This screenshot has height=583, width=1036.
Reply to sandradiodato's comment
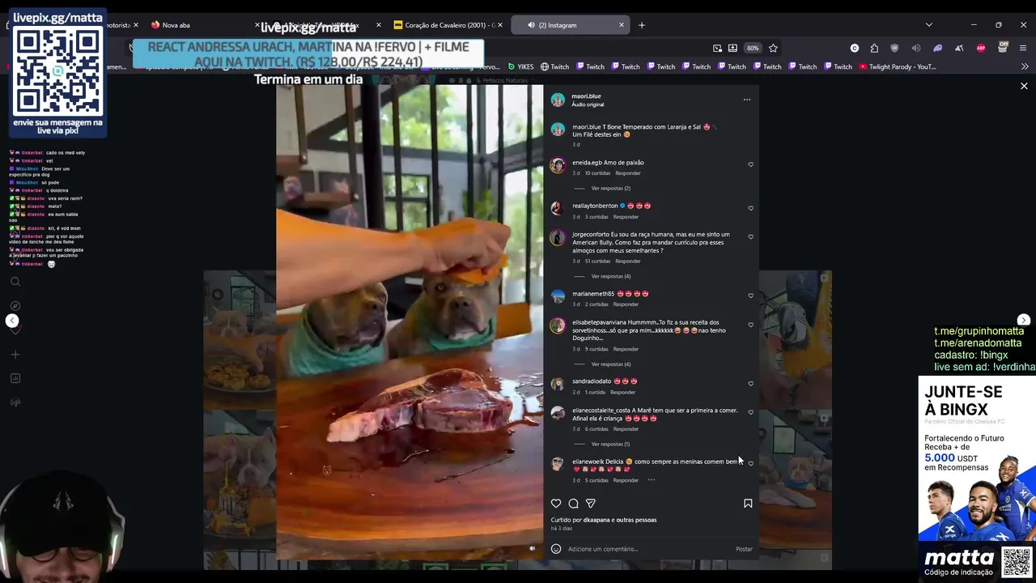(x=622, y=392)
